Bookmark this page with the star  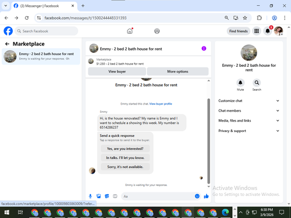(x=245, y=18)
